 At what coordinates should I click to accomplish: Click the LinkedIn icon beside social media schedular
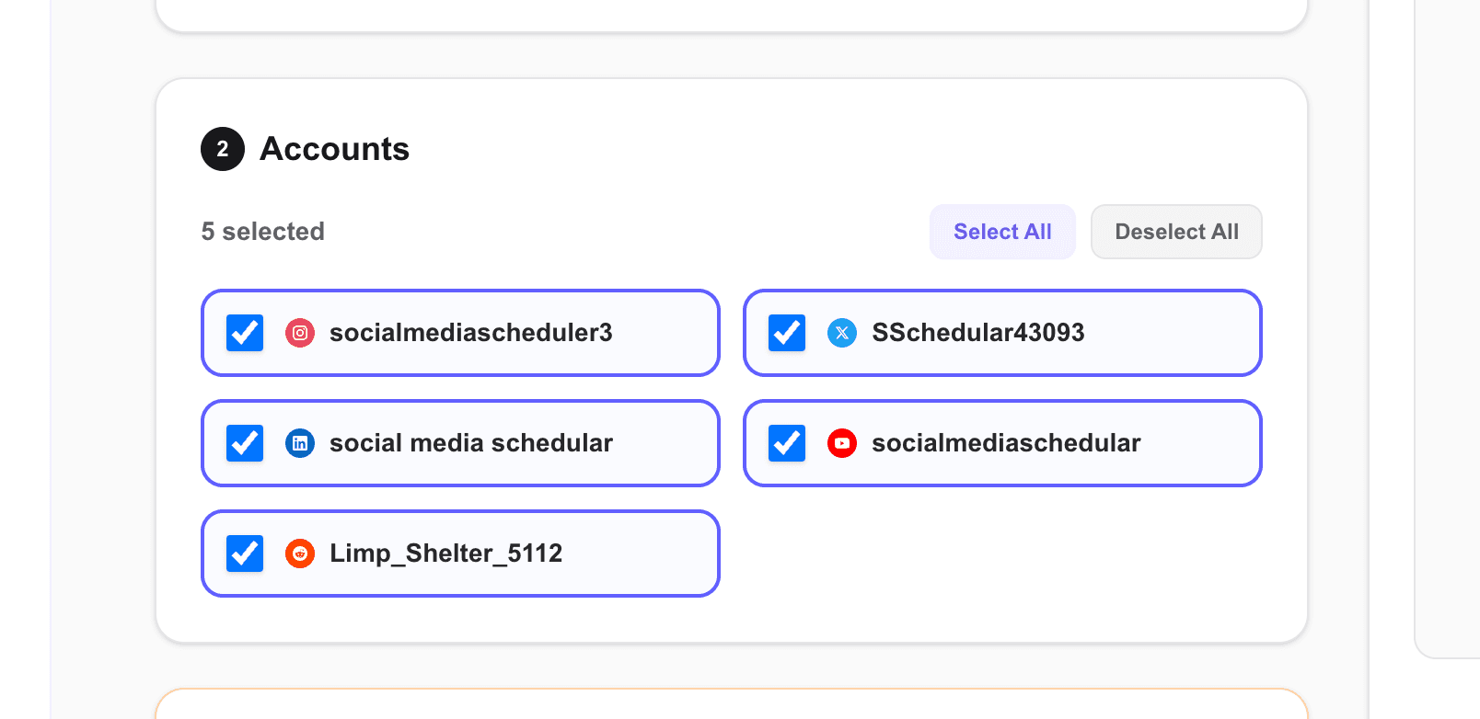coord(300,443)
